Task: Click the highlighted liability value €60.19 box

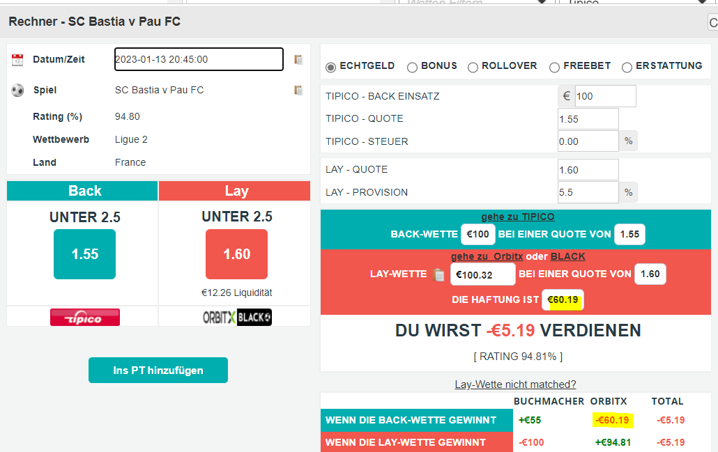Action: [563, 299]
